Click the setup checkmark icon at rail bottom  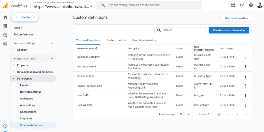(x=5, y=126)
